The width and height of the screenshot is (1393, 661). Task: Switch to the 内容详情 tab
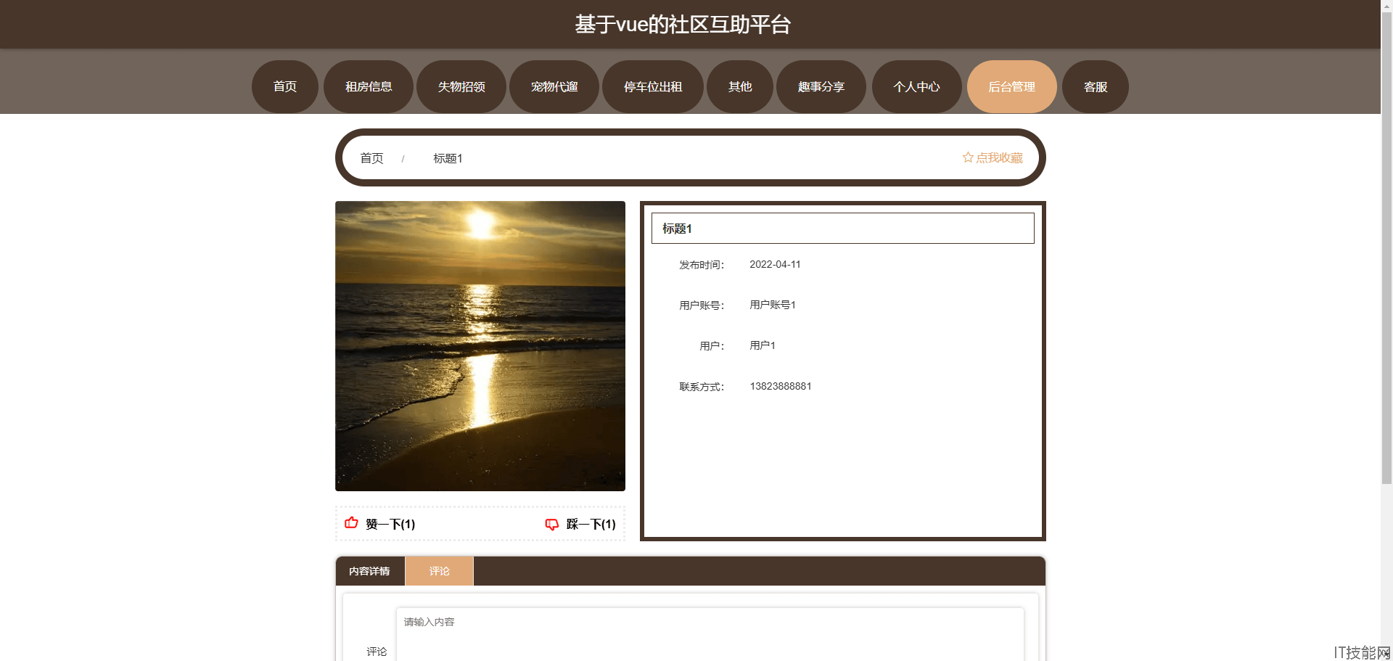(369, 571)
